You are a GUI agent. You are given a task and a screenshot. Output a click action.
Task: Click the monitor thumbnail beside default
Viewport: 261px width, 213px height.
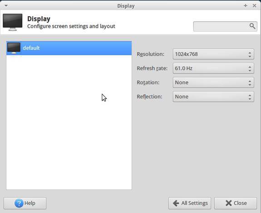tap(14, 48)
